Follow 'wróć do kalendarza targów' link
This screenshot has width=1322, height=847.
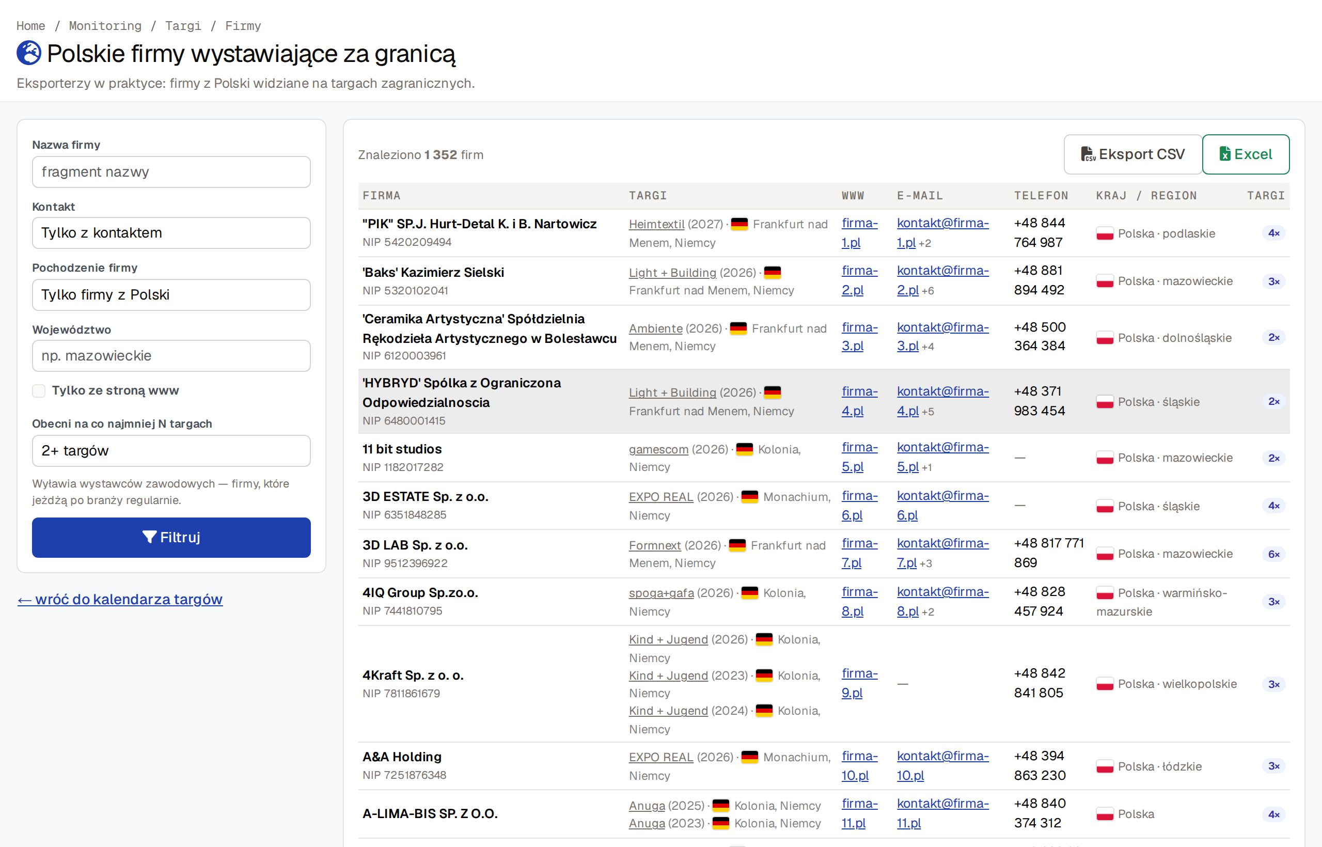point(120,600)
